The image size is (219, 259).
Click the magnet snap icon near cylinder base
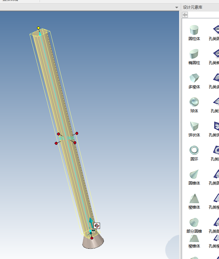(93, 230)
